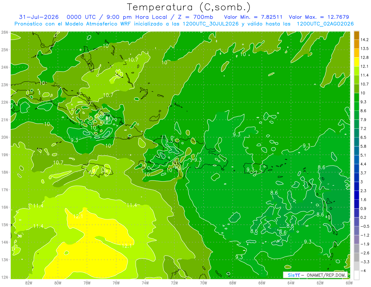
Task: Click the "Valor Min. = 7.82511" text
Action: point(253,17)
